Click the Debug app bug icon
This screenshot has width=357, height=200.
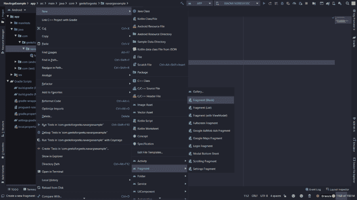pos(282,3)
